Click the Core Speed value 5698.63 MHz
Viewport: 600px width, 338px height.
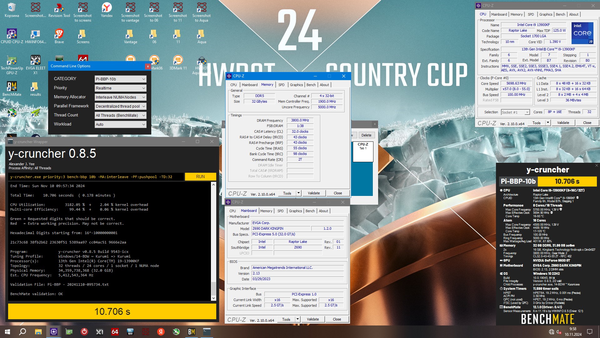(x=516, y=84)
